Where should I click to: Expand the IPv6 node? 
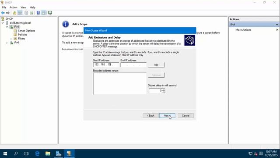(x=7, y=43)
